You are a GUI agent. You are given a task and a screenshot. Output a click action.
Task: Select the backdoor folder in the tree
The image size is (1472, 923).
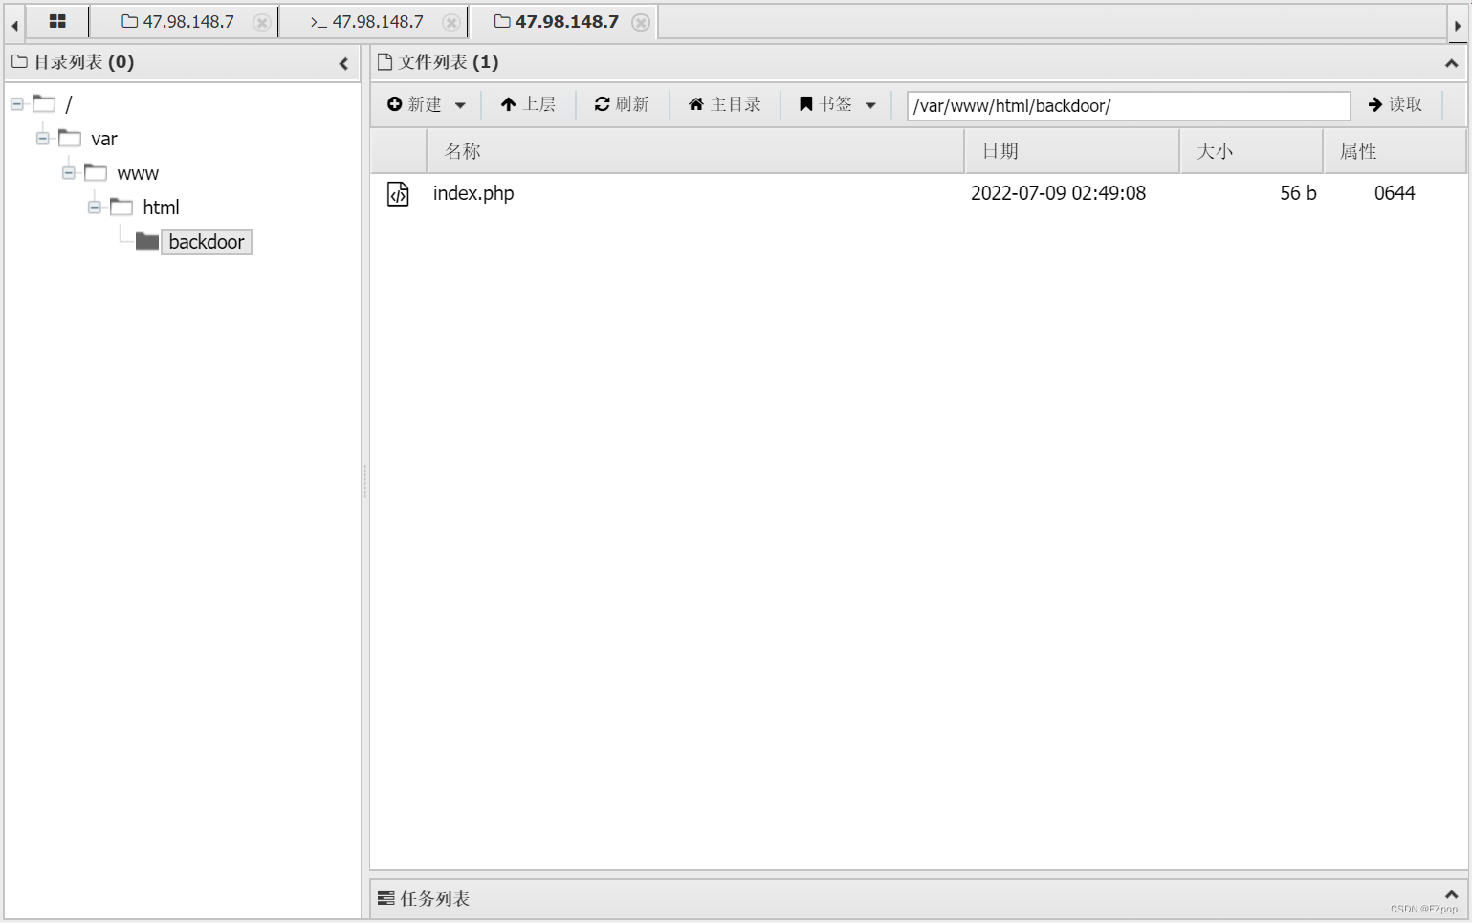tap(207, 241)
